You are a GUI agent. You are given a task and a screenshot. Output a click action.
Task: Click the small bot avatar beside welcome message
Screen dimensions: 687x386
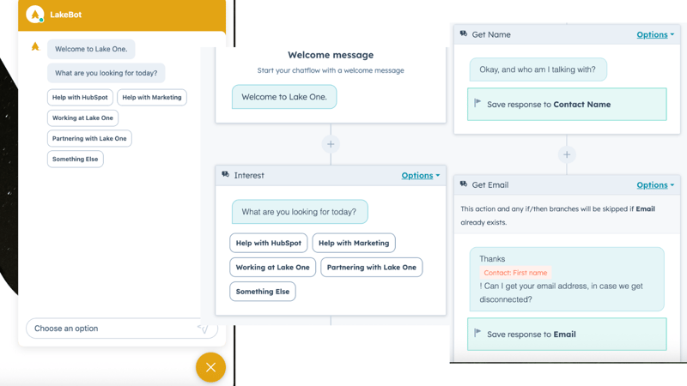(x=35, y=46)
